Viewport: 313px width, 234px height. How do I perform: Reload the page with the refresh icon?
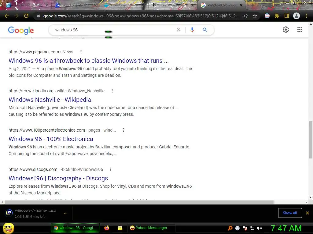[x=26, y=16]
